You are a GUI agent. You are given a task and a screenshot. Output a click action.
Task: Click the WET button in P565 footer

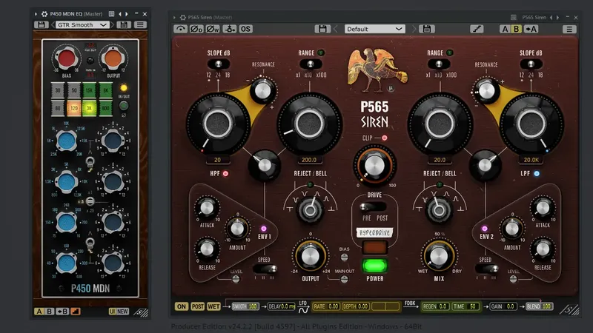point(213,306)
